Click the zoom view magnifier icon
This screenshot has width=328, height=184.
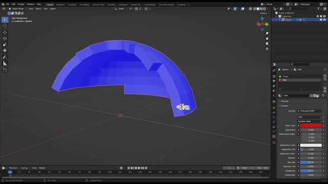267,33
